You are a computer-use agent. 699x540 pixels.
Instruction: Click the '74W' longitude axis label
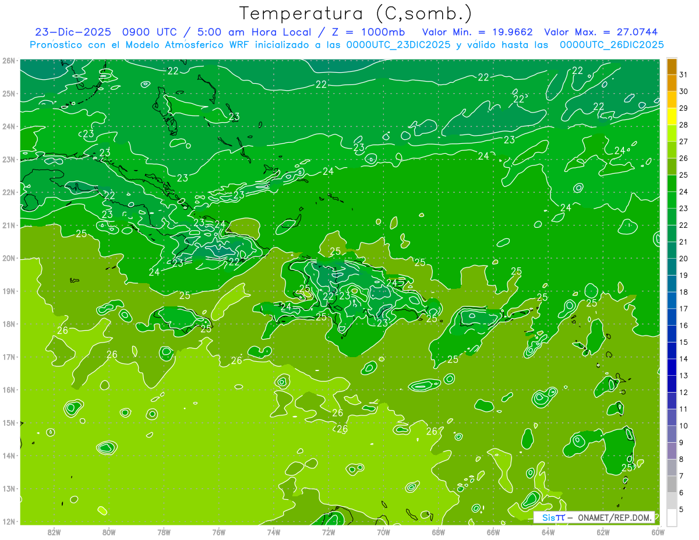click(x=274, y=532)
